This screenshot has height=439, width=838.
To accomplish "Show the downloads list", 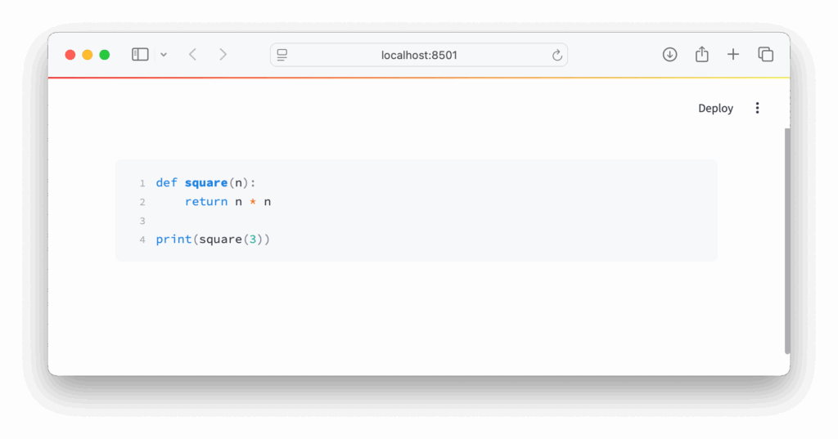I will click(669, 55).
